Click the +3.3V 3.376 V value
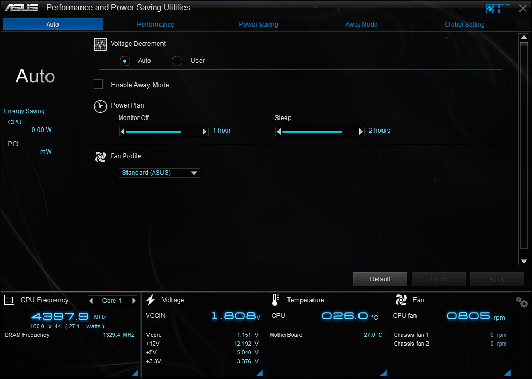 pos(248,361)
